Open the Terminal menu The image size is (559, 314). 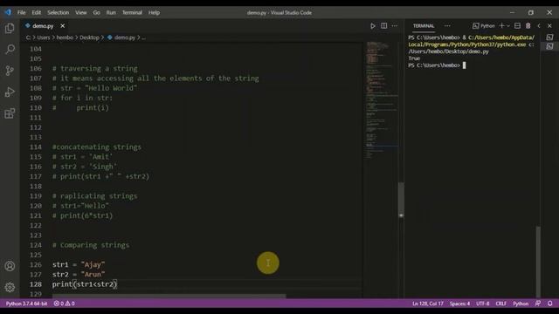(132, 12)
